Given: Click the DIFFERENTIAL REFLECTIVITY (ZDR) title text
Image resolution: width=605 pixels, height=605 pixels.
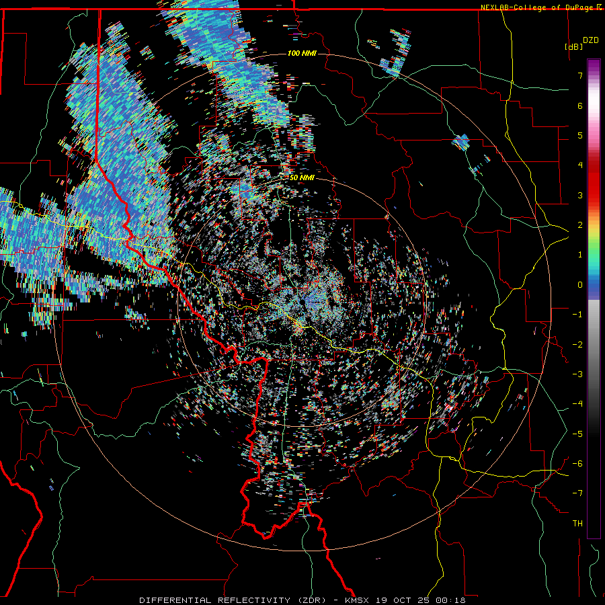Looking at the screenshot, I should point(233,600).
